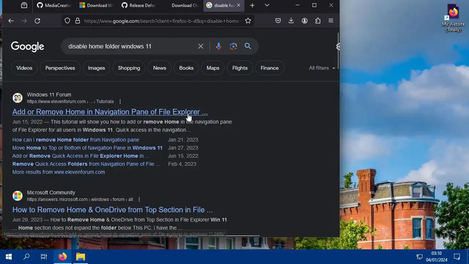Click Windows 11 Forum favicon
469x264 pixels.
(18, 98)
